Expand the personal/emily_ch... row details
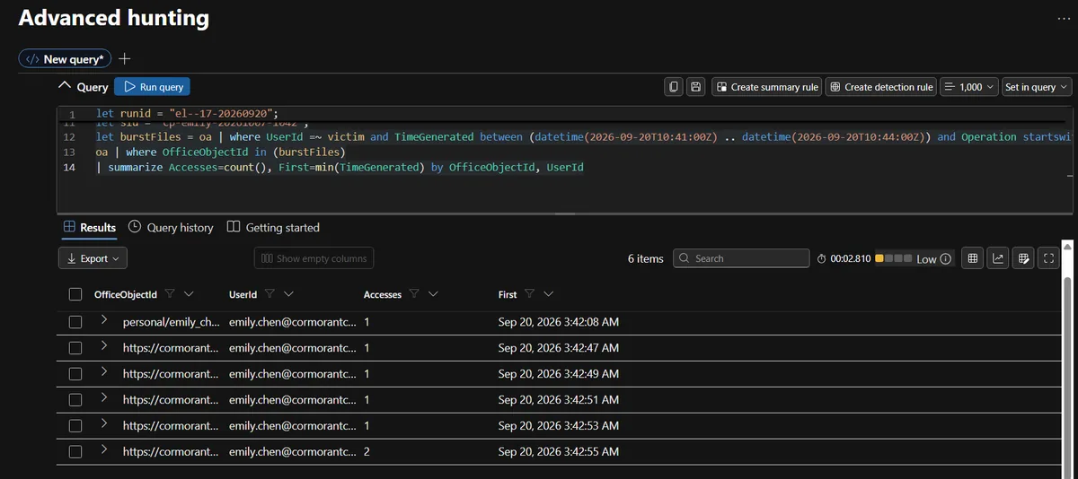The width and height of the screenshot is (1078, 479). pos(104,320)
